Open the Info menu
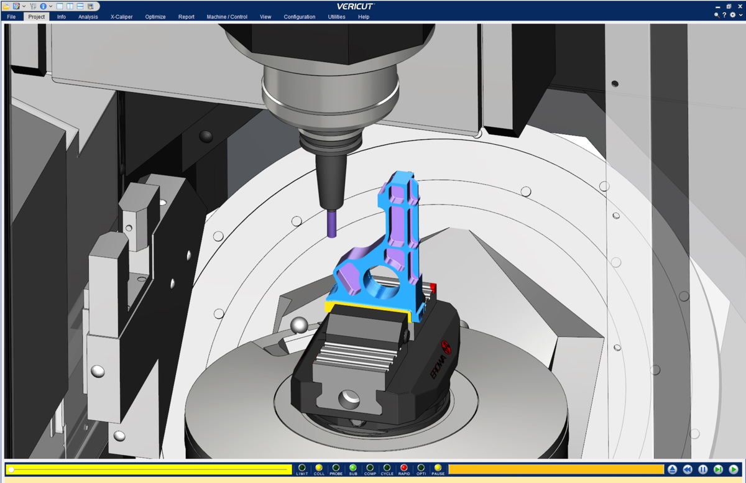 pyautogui.click(x=62, y=17)
